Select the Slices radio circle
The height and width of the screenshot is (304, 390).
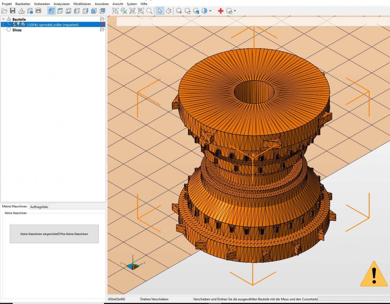8,30
